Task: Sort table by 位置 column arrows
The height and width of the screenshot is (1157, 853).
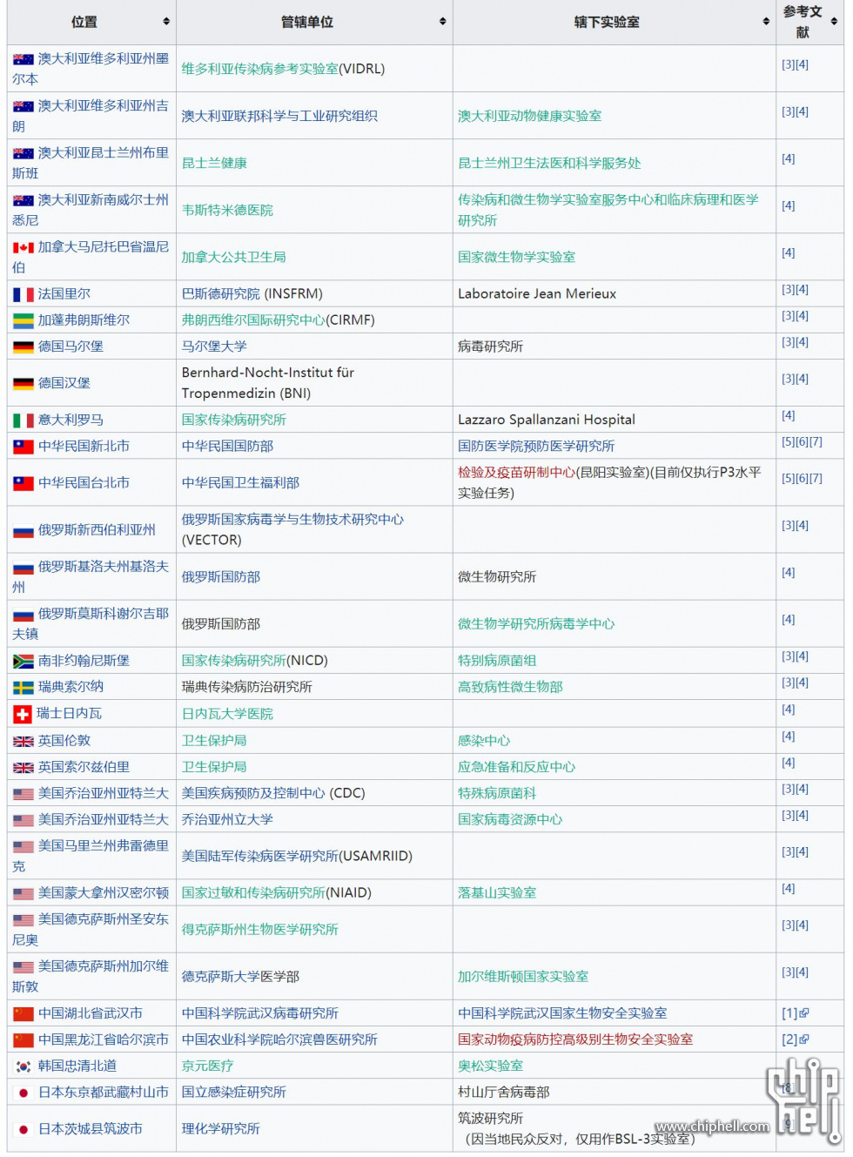Action: click(x=166, y=22)
